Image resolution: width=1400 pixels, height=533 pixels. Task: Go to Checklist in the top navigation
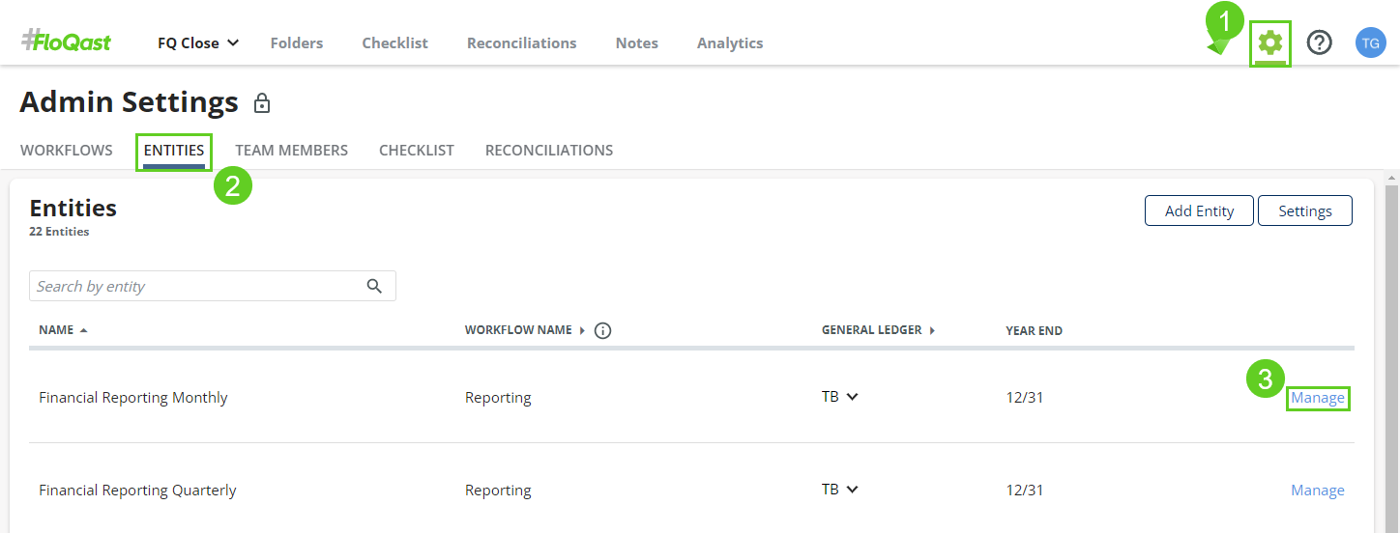[x=394, y=42]
